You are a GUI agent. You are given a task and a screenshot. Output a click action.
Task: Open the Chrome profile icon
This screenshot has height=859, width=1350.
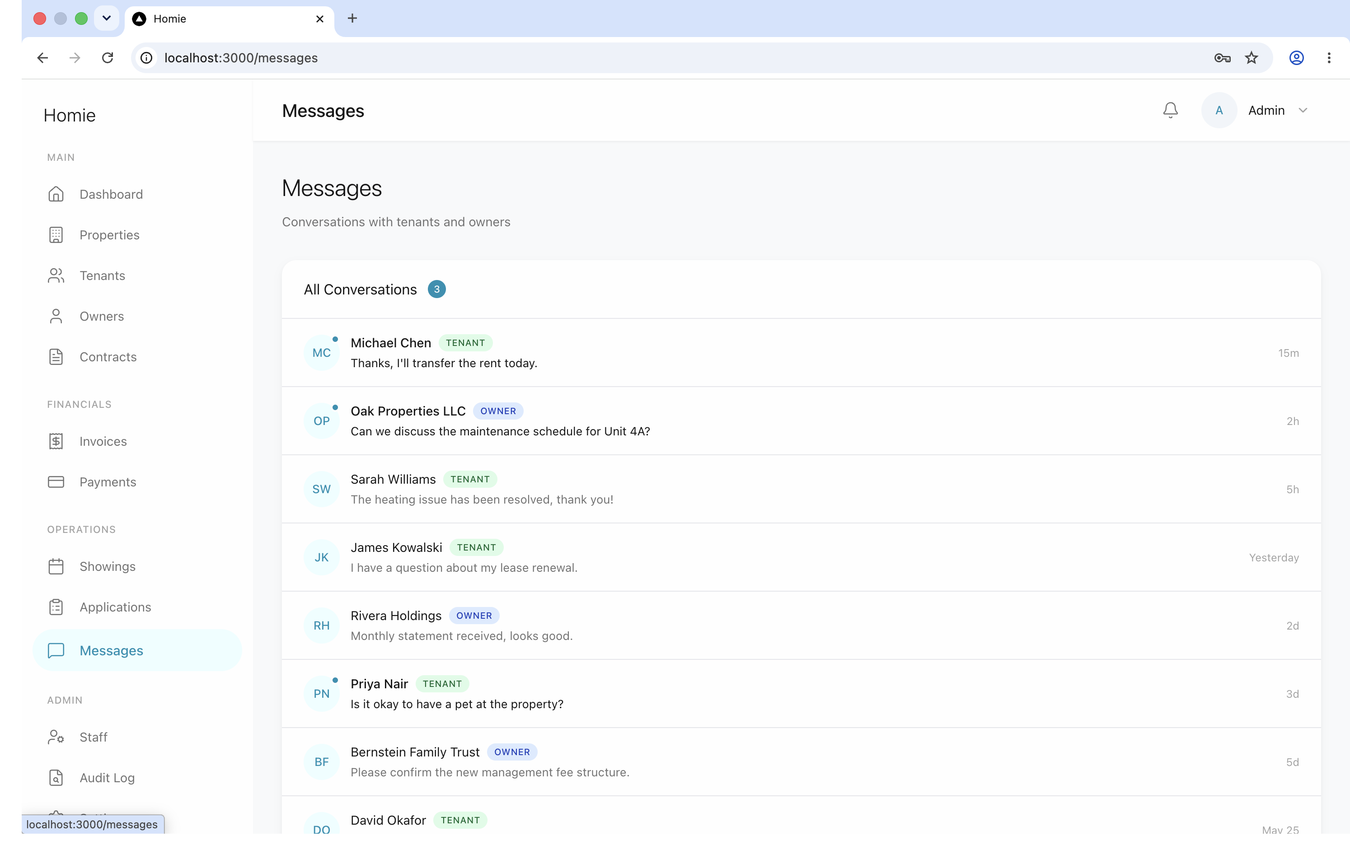[x=1296, y=58]
